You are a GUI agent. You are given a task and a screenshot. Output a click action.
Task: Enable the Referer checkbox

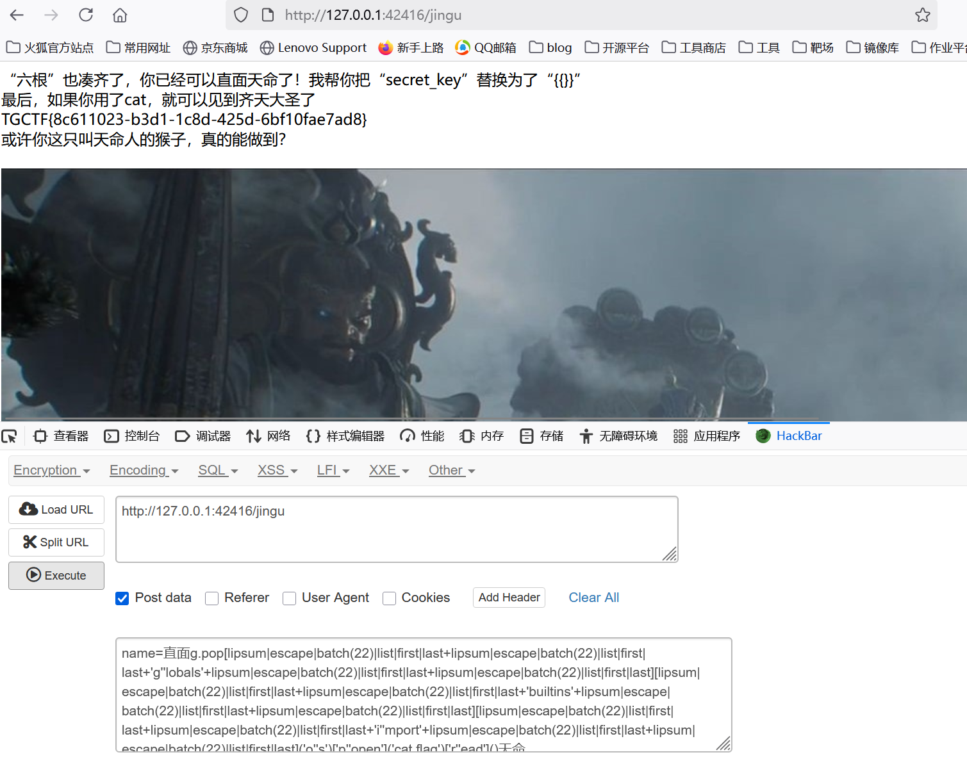[x=211, y=598]
